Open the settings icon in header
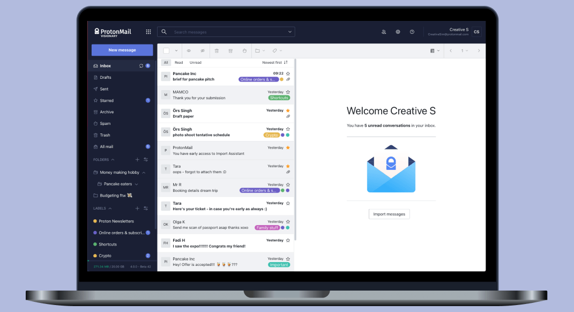This screenshot has height=312, width=574. [398, 32]
